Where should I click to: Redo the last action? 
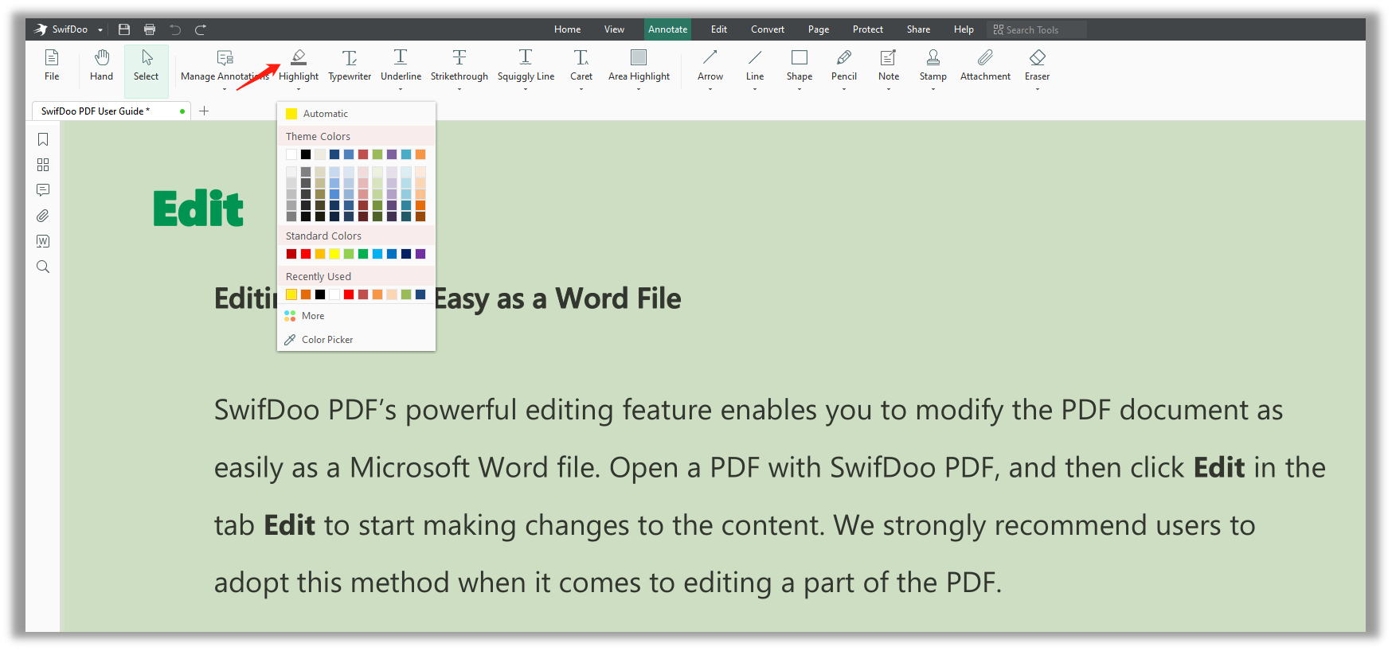coord(201,29)
